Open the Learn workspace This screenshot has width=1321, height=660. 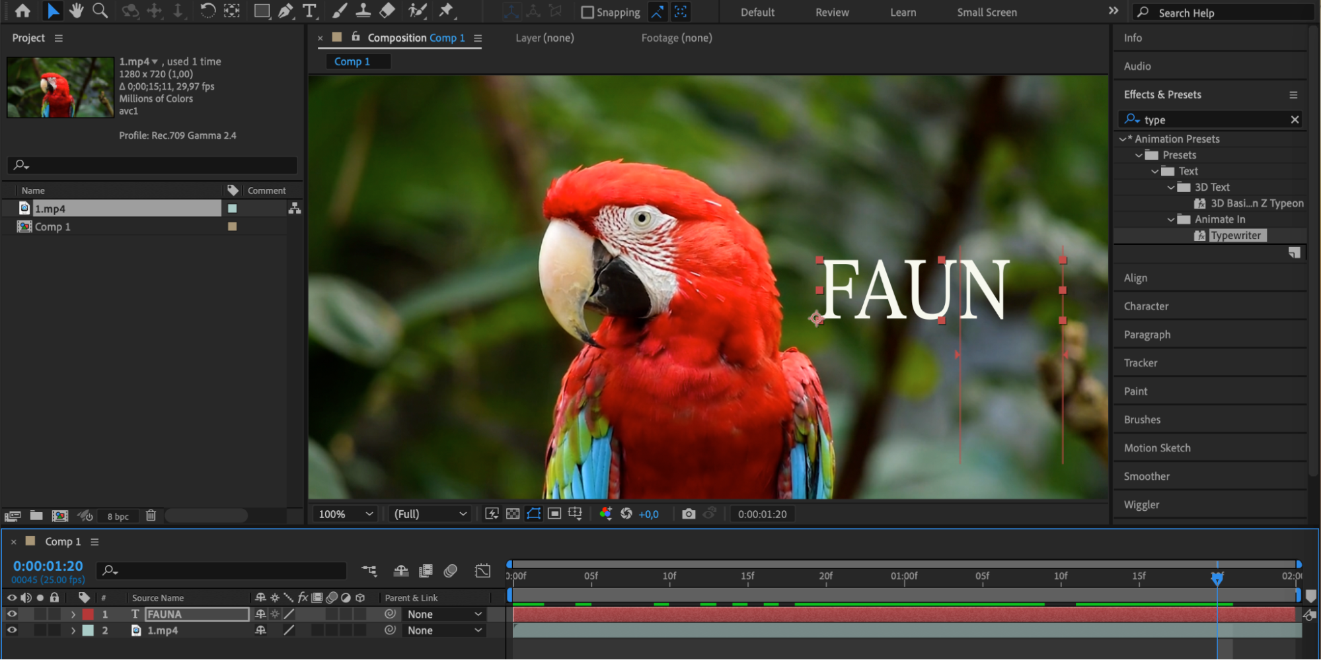click(x=903, y=12)
